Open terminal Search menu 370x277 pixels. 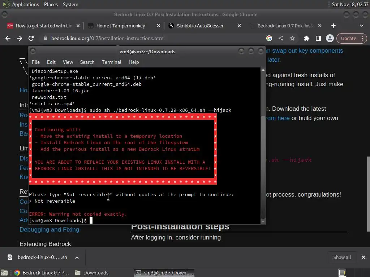tap(87, 62)
